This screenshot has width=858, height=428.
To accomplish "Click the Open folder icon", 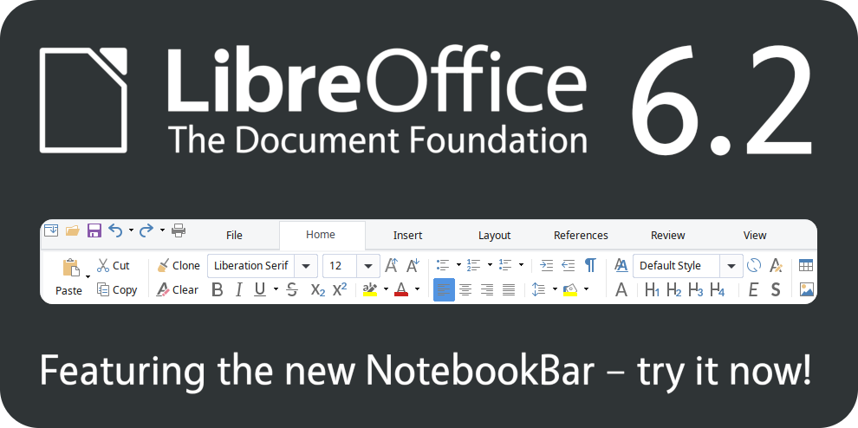I will point(73,230).
